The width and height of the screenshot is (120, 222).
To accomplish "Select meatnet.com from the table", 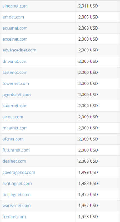I will pyautogui.click(x=15, y=128).
